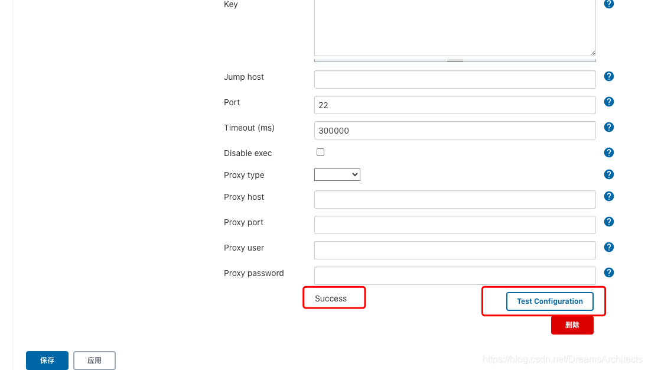
Task: Open the Disable exec help icon
Action: 609,152
